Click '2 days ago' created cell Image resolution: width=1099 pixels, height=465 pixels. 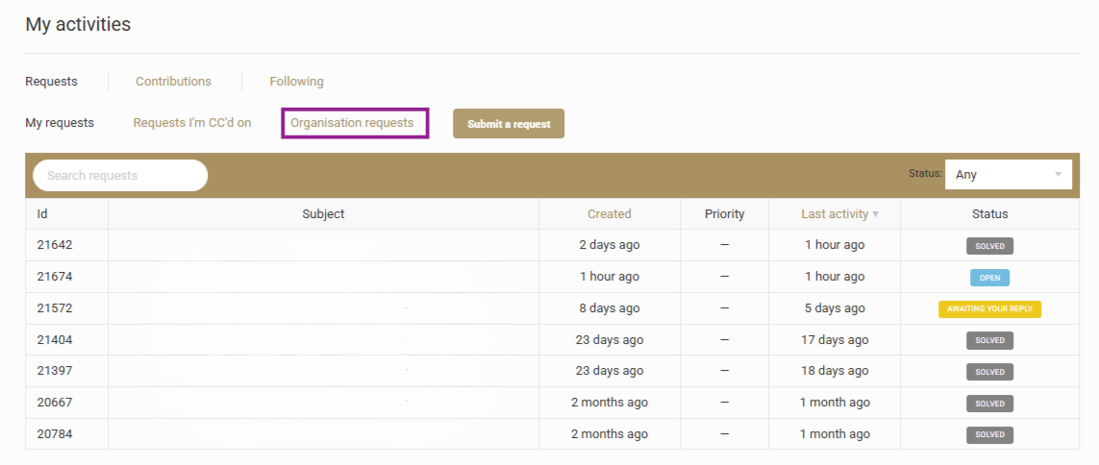[x=609, y=245]
